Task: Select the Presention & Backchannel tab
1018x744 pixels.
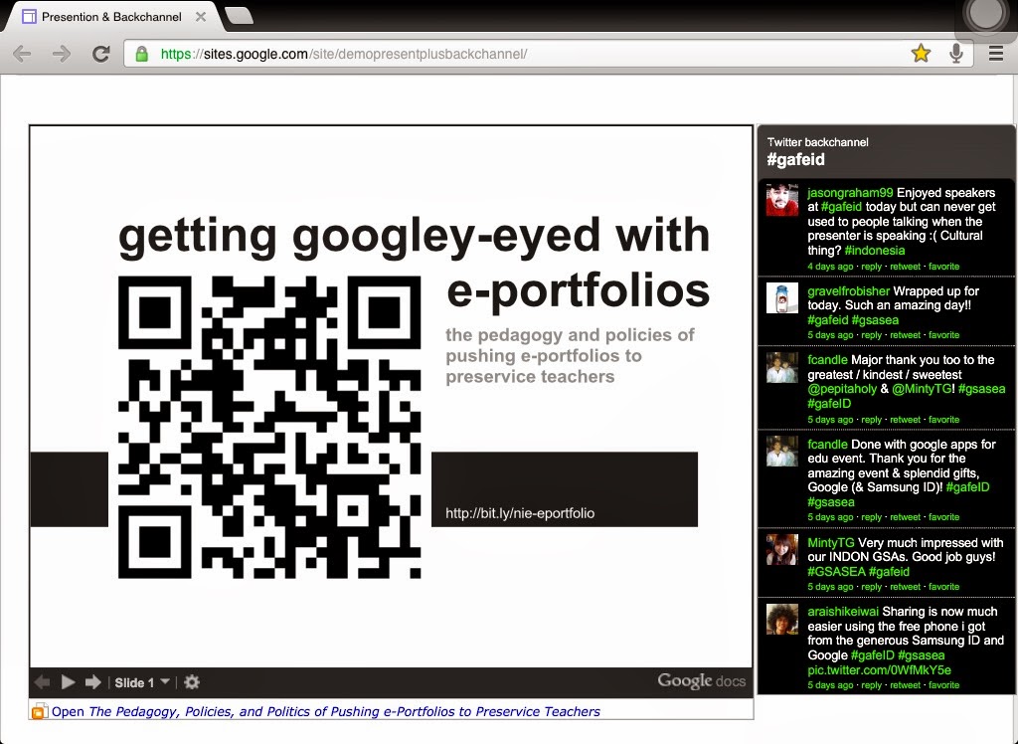Action: coord(111,17)
